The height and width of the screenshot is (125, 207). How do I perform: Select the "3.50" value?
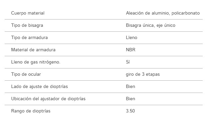tap(130, 111)
